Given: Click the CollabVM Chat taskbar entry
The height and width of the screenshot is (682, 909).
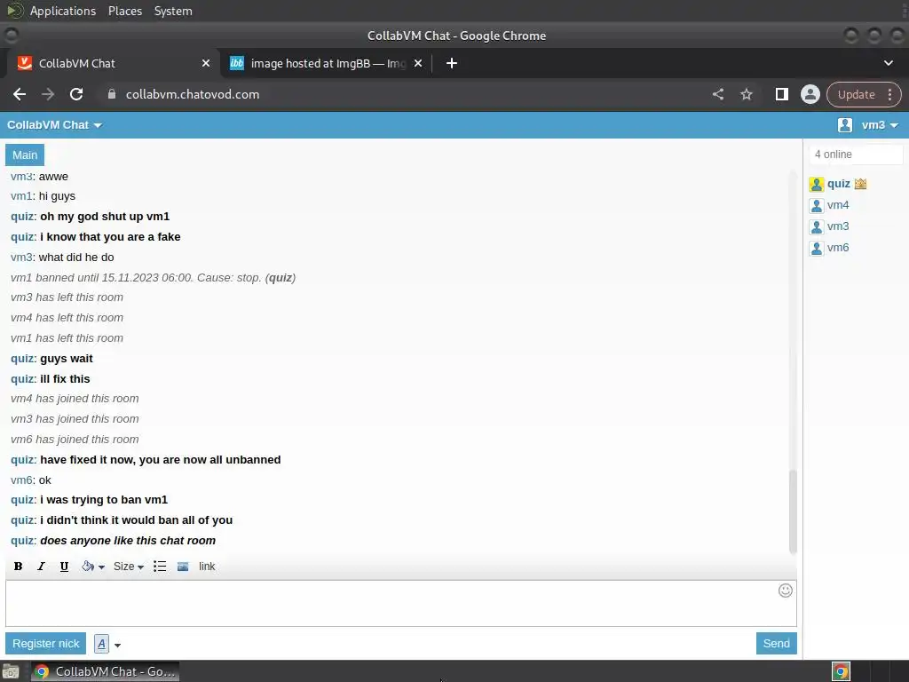Looking at the screenshot, I should (105, 671).
